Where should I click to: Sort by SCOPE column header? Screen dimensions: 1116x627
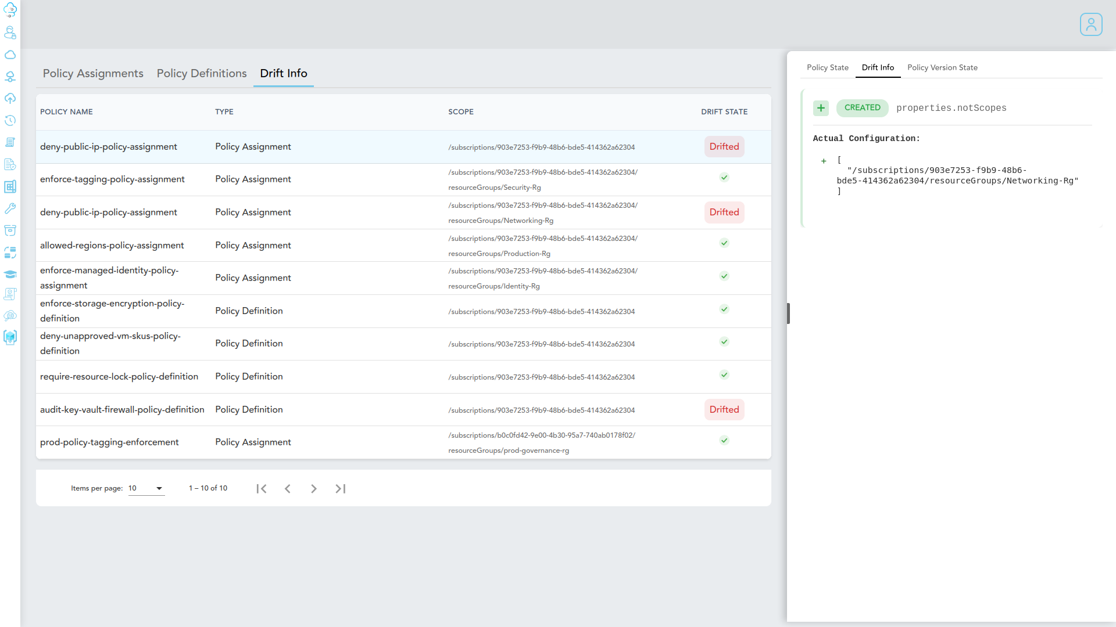click(x=461, y=112)
